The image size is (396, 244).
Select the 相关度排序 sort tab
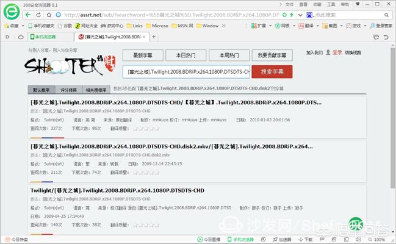pos(96,90)
